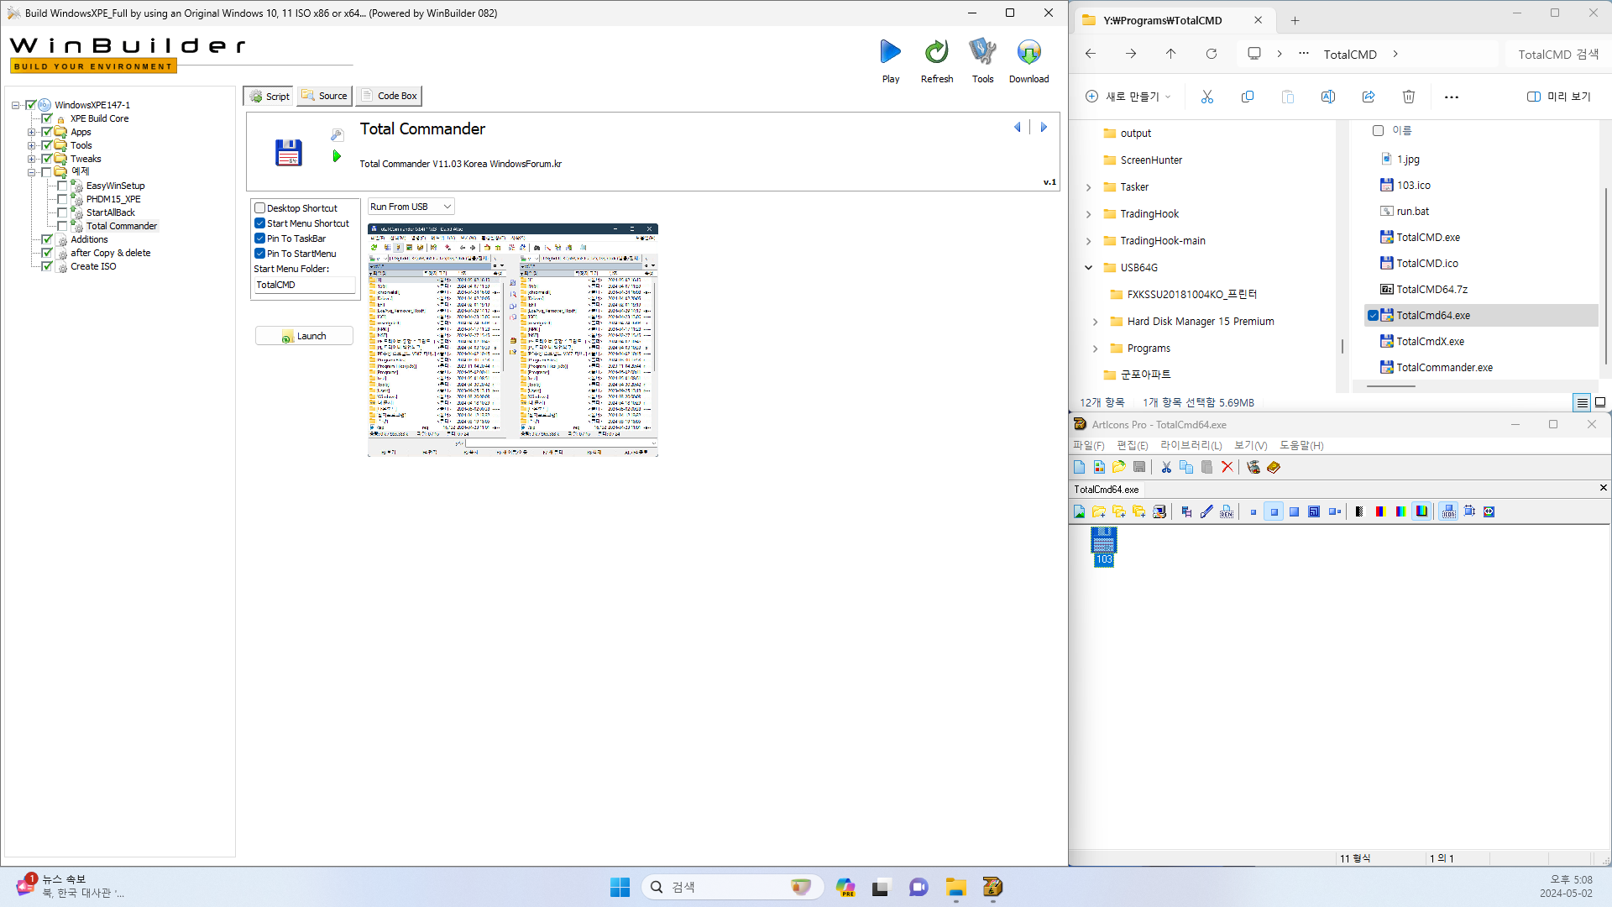Switch to the Source tab
The width and height of the screenshot is (1612, 907).
[x=324, y=96]
